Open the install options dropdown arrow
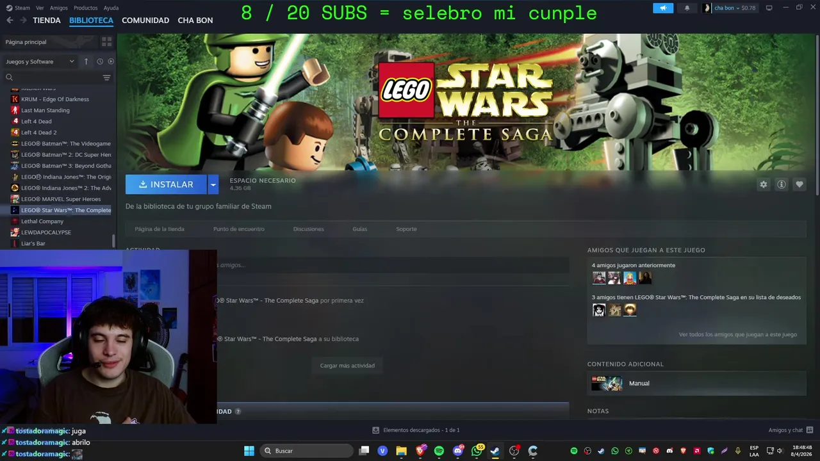820x461 pixels. 213,184
